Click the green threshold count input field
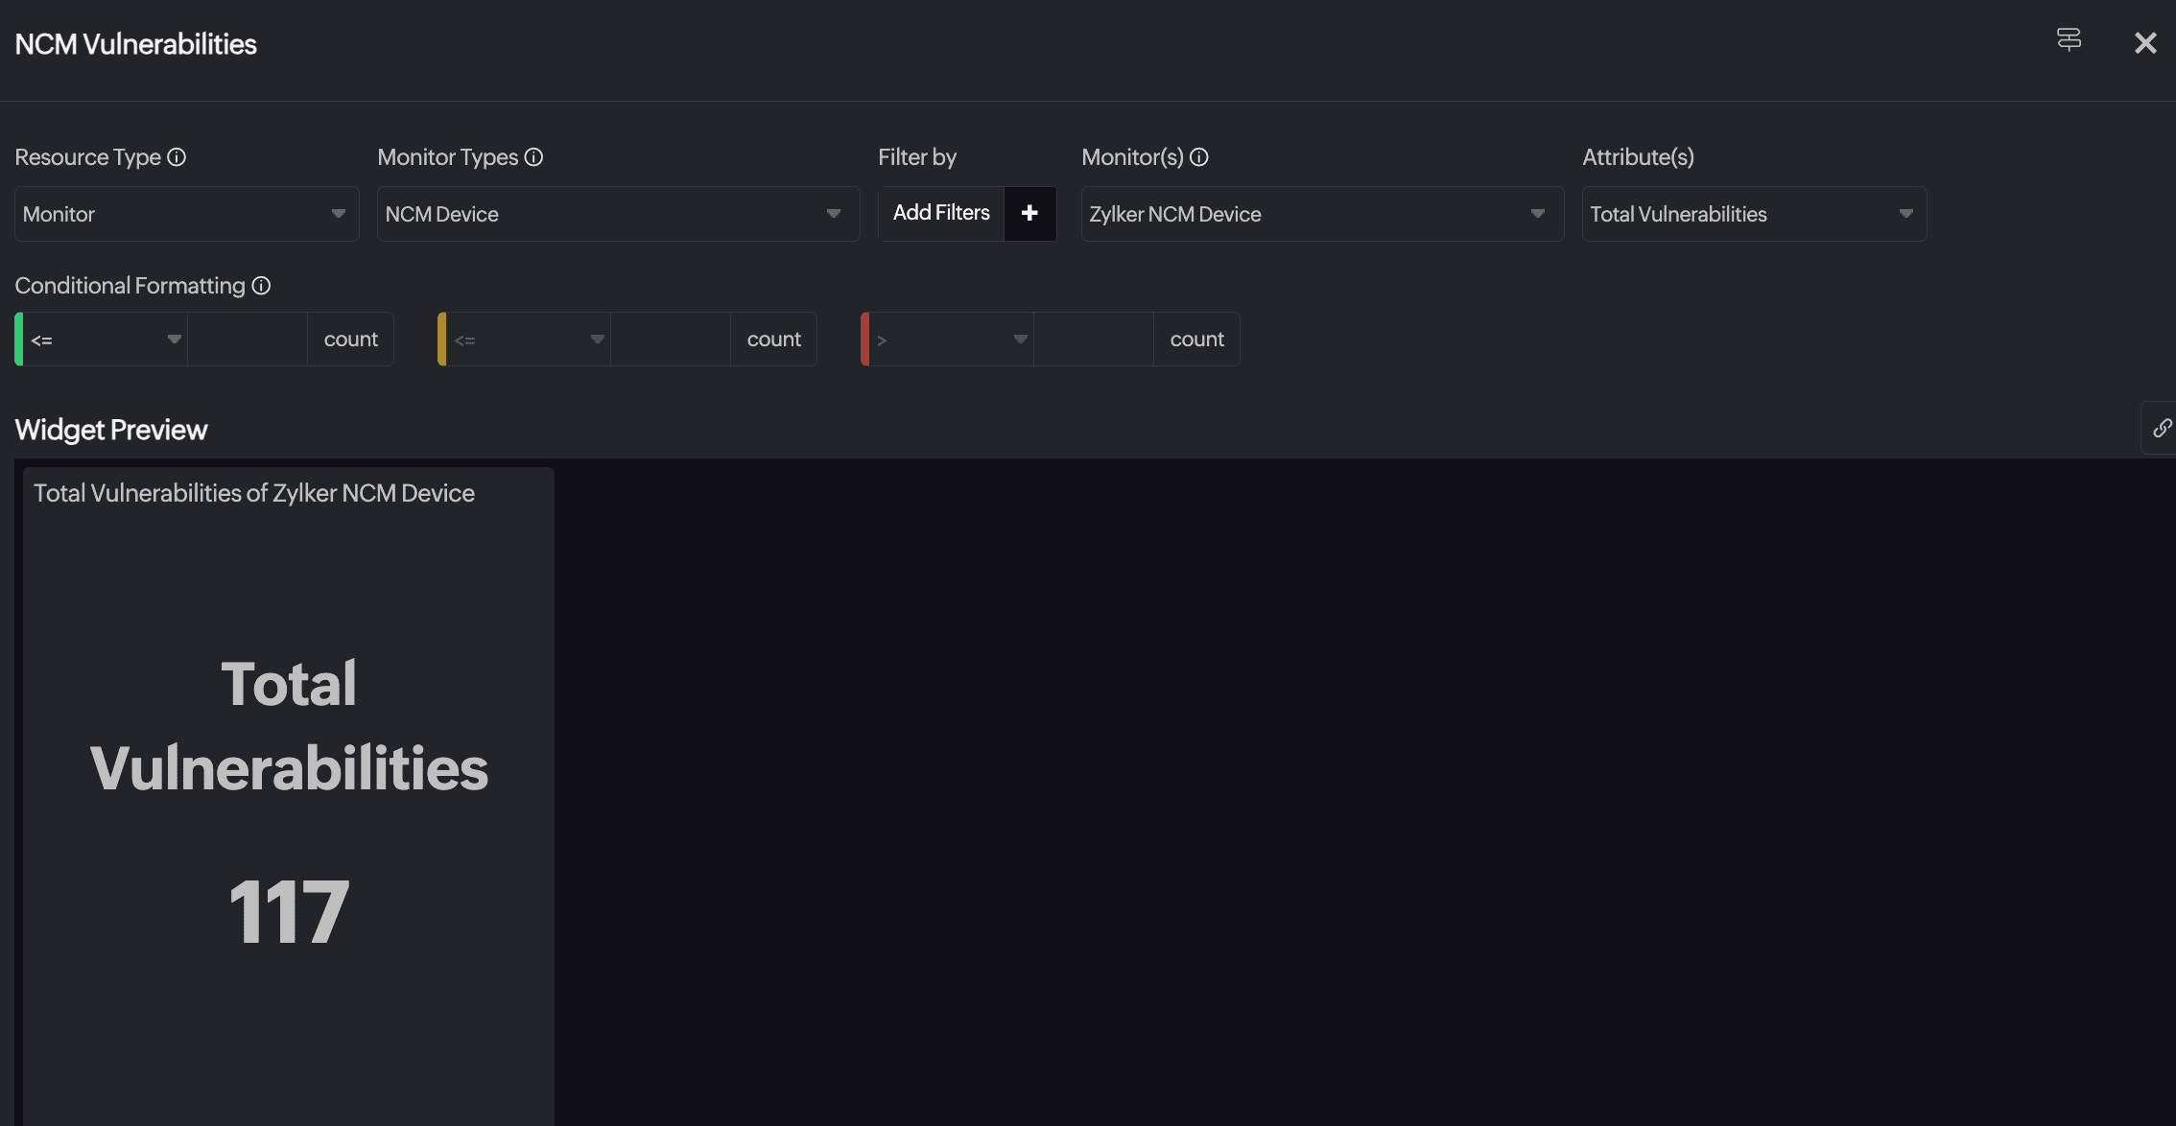 tap(248, 340)
